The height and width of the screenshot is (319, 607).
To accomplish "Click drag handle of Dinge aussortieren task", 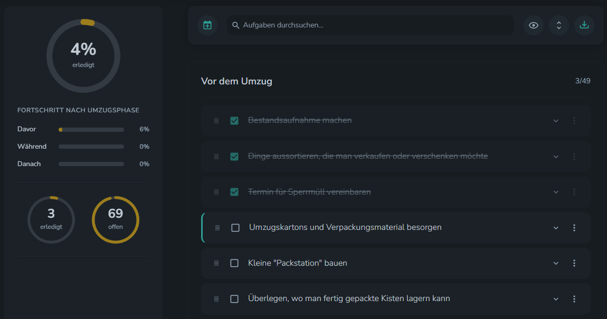I will [216, 157].
